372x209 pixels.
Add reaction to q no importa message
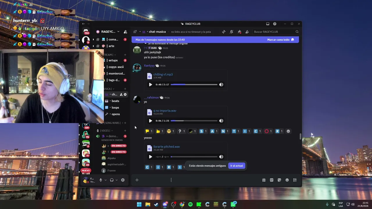coord(288,131)
